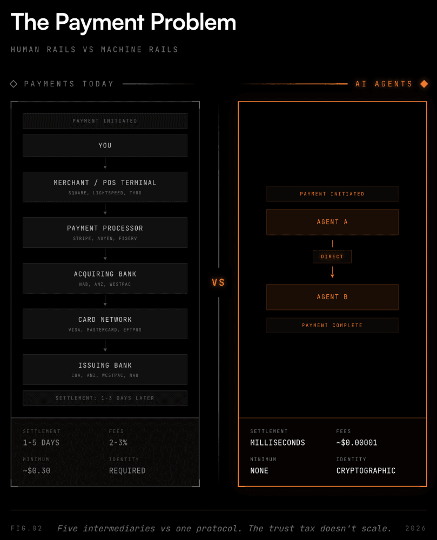
Task: Click the AI Agents heading
Action: [x=384, y=84]
